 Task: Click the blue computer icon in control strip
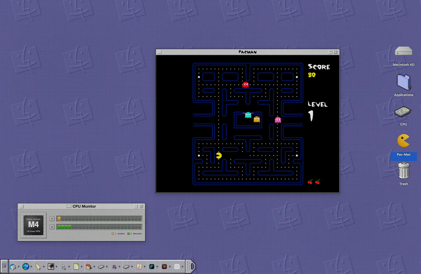13,267
